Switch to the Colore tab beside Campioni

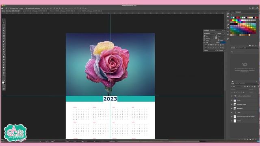coord(232,12)
